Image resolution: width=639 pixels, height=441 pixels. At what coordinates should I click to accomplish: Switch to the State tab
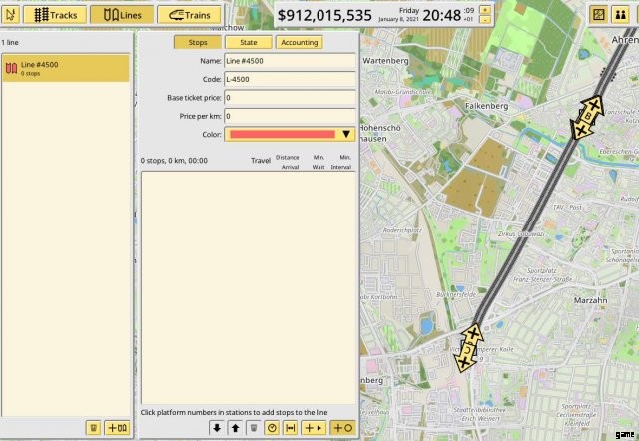248,42
